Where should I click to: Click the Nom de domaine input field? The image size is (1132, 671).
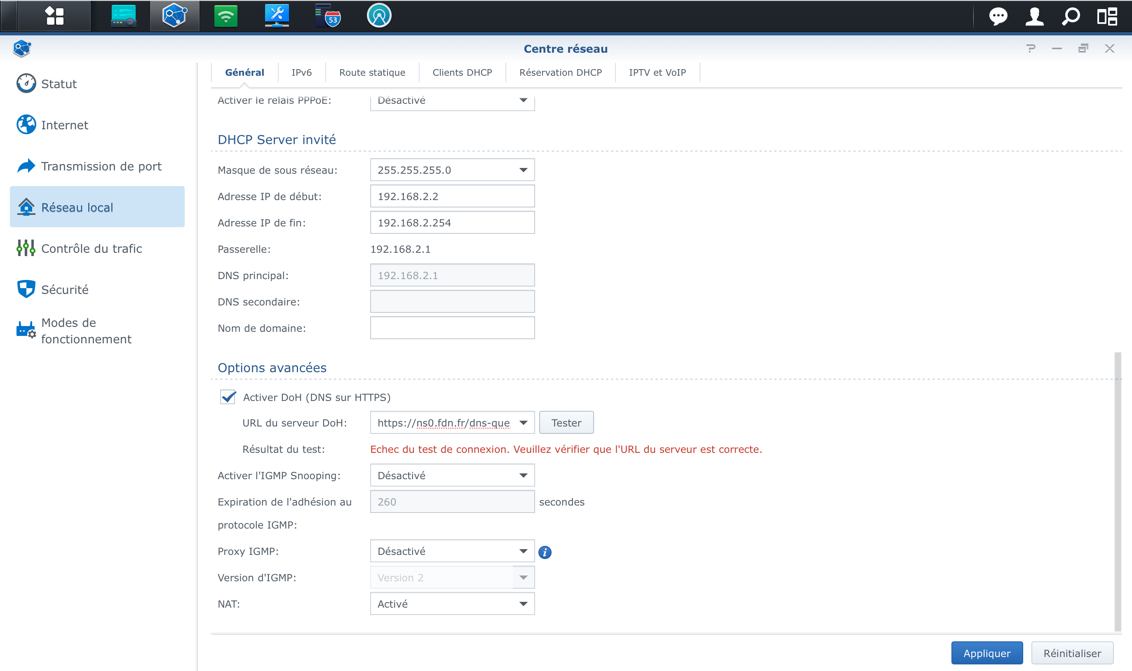[x=452, y=328]
